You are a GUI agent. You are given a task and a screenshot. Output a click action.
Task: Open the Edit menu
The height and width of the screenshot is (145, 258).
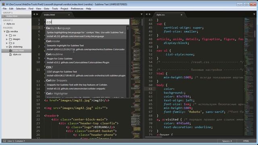pyautogui.click(x=11, y=8)
